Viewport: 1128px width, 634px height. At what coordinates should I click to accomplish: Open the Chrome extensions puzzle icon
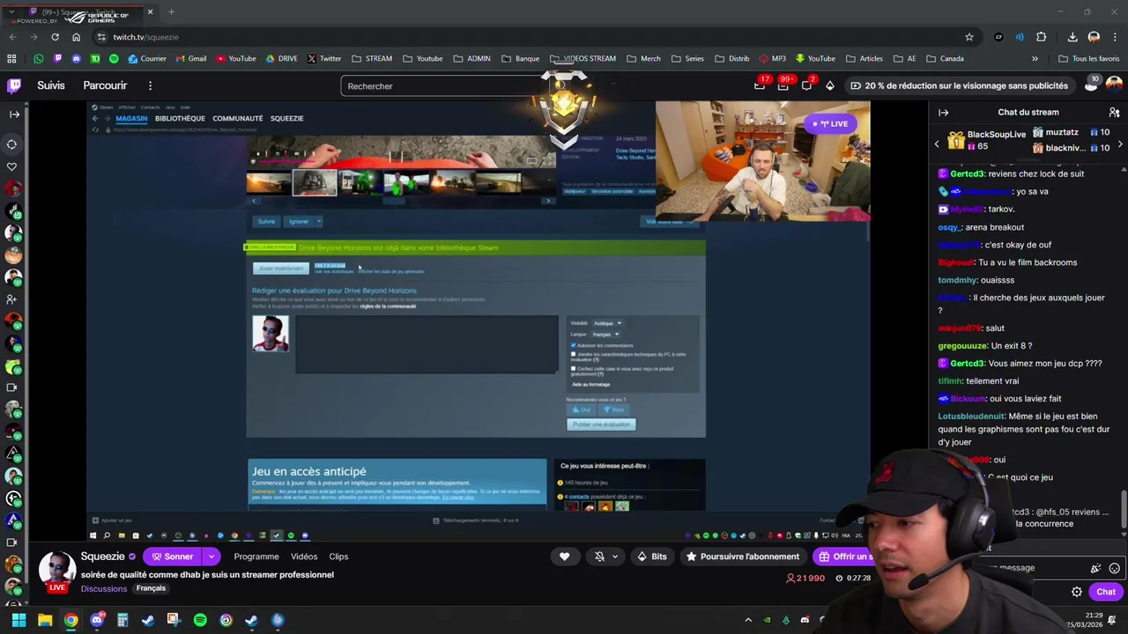tap(1042, 37)
